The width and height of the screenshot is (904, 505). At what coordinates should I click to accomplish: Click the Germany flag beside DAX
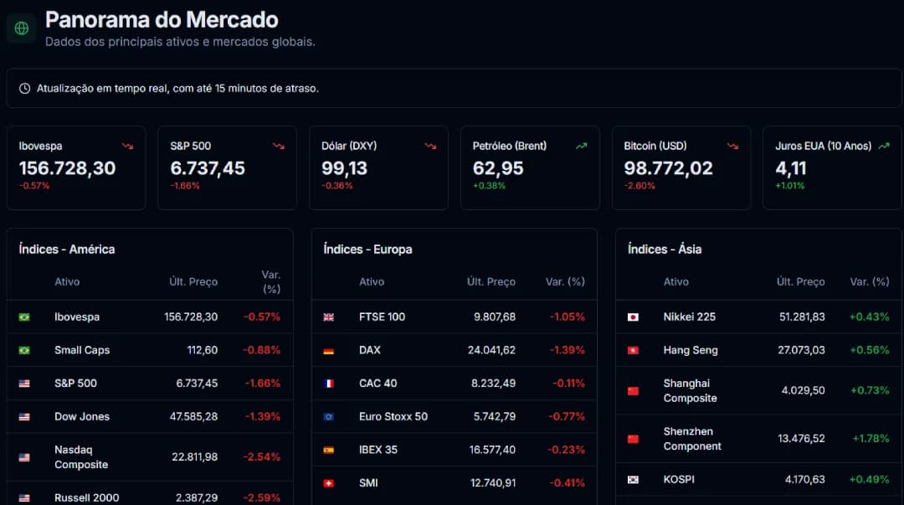click(329, 350)
